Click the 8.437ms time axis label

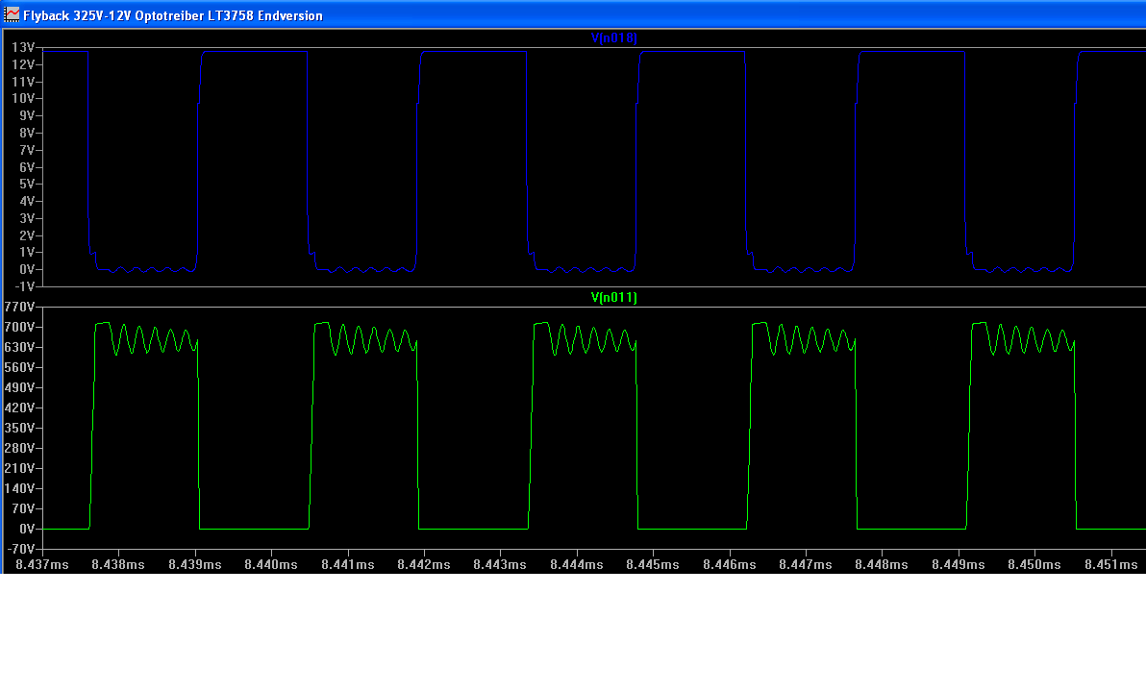42,565
